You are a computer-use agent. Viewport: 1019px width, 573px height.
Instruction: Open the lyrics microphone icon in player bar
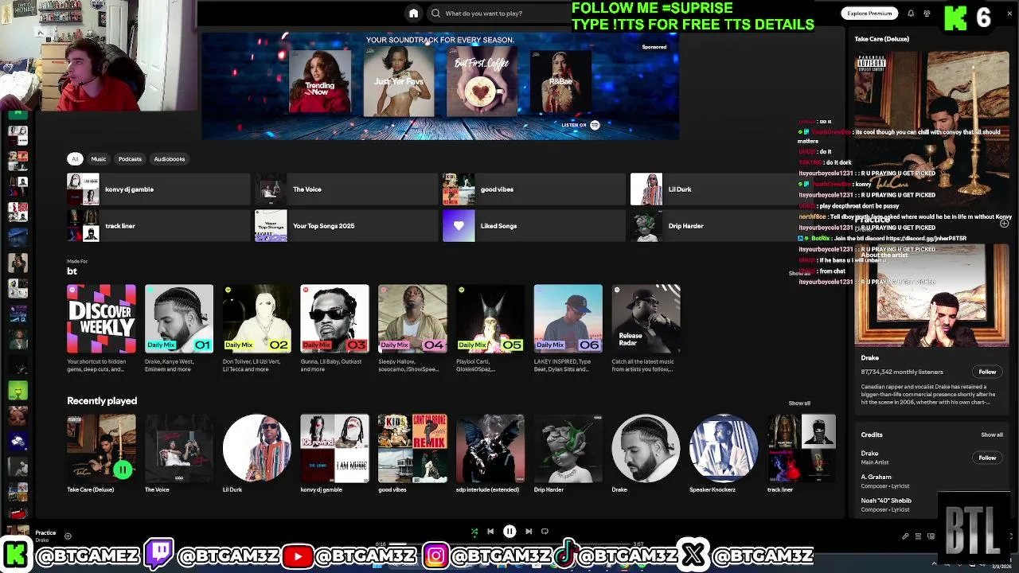905,536
